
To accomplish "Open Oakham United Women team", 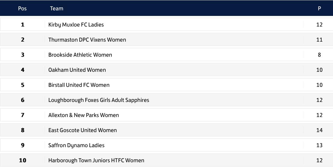I will click(x=77, y=70).
